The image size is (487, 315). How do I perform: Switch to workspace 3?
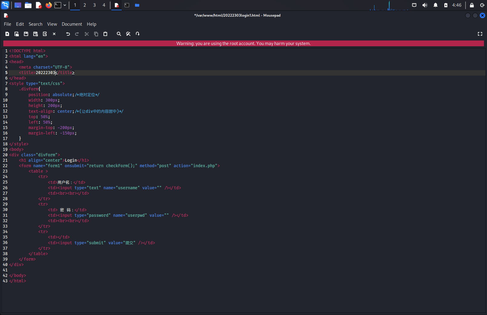click(x=94, y=5)
